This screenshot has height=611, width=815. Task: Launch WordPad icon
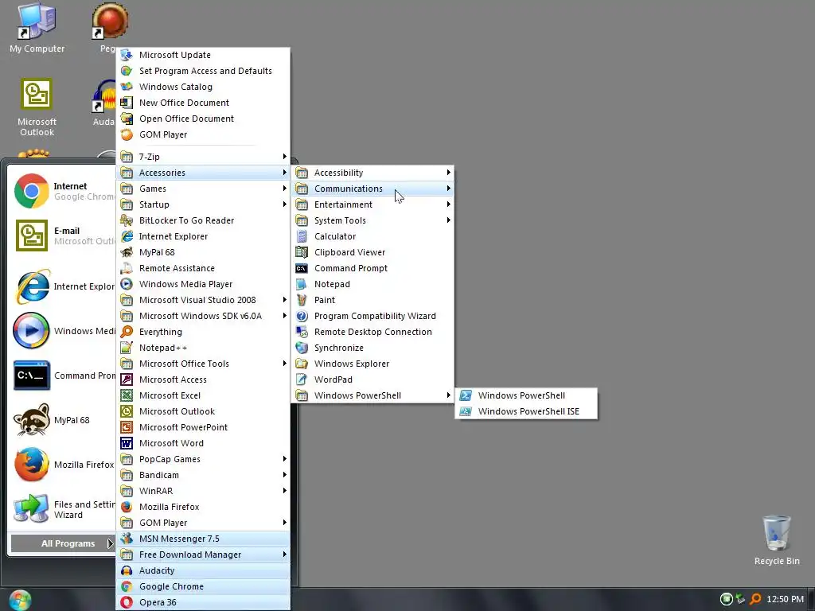[x=302, y=379]
